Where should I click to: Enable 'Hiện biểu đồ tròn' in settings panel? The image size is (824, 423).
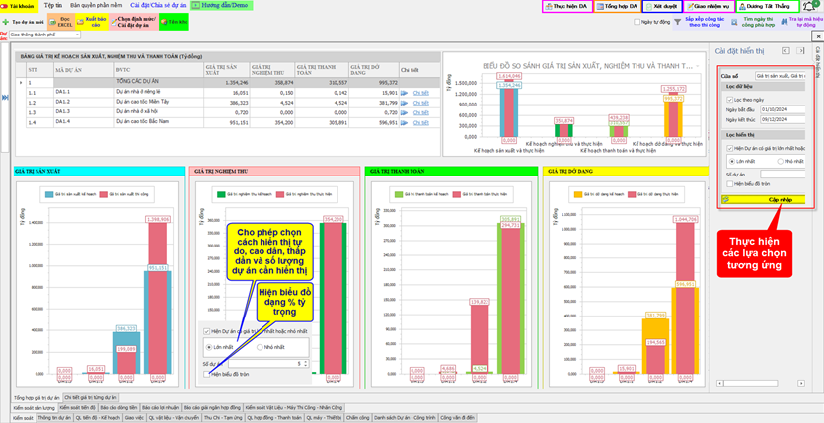tap(729, 184)
